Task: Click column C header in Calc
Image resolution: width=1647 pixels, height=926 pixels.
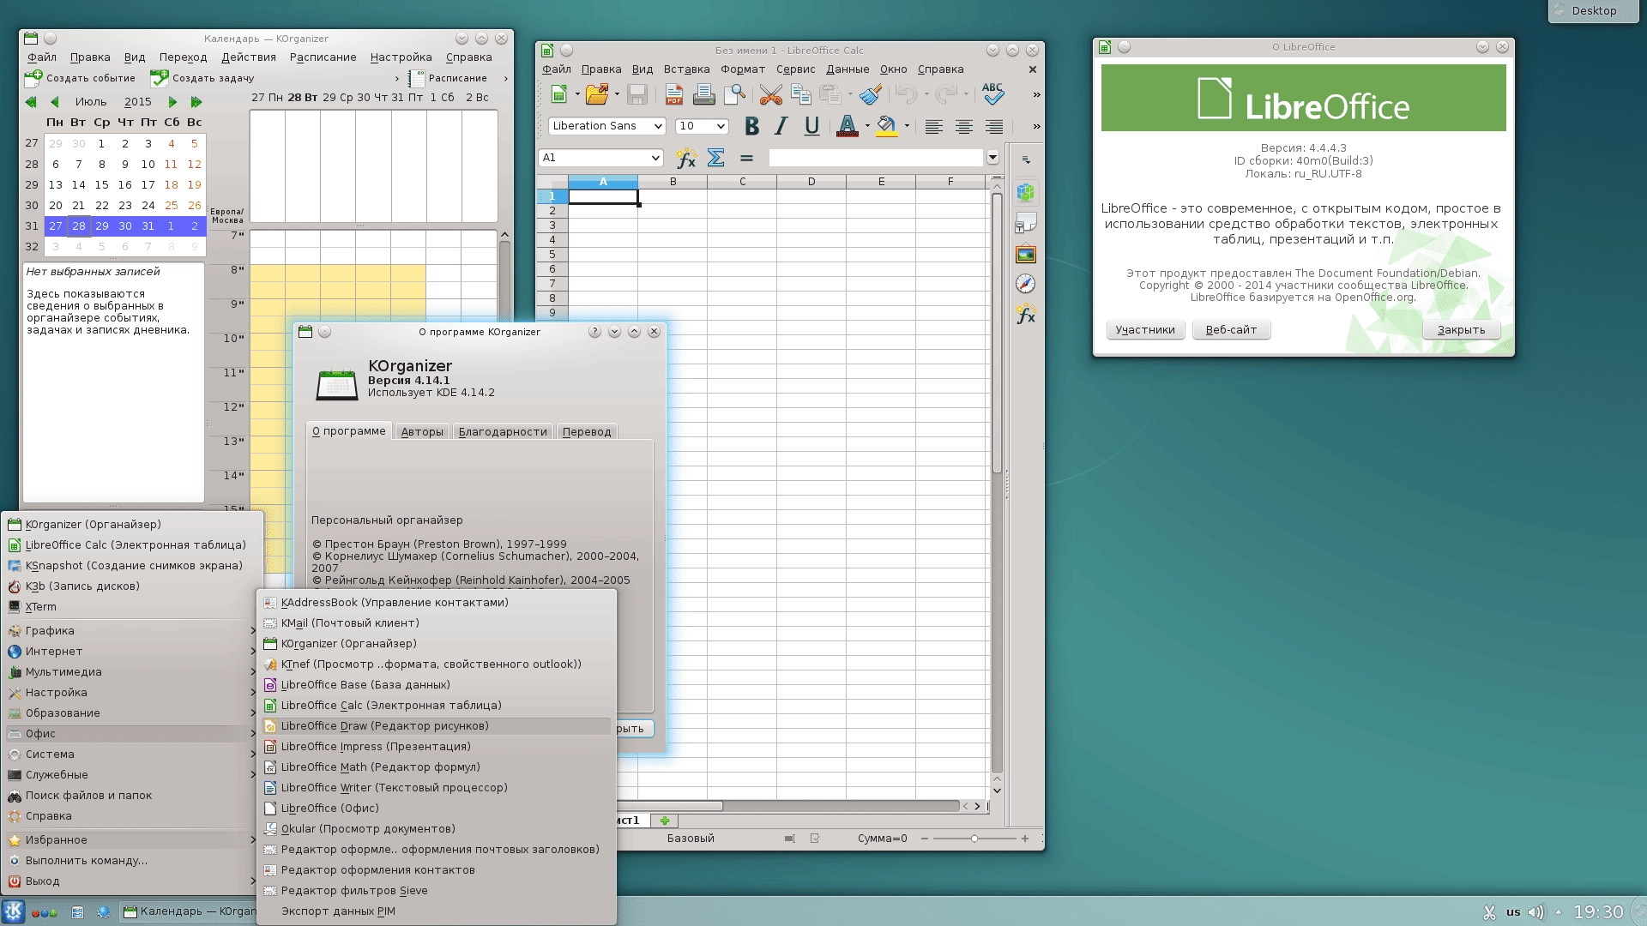Action: [x=742, y=182]
